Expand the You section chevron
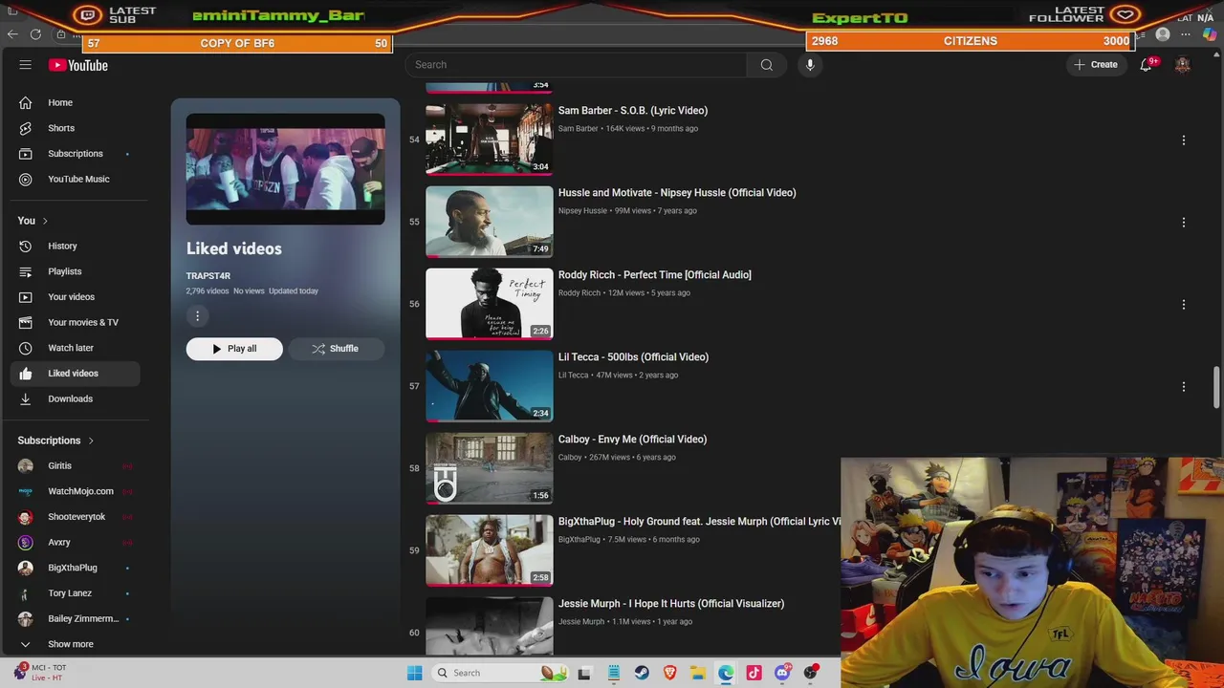The image size is (1224, 688). [x=44, y=221]
